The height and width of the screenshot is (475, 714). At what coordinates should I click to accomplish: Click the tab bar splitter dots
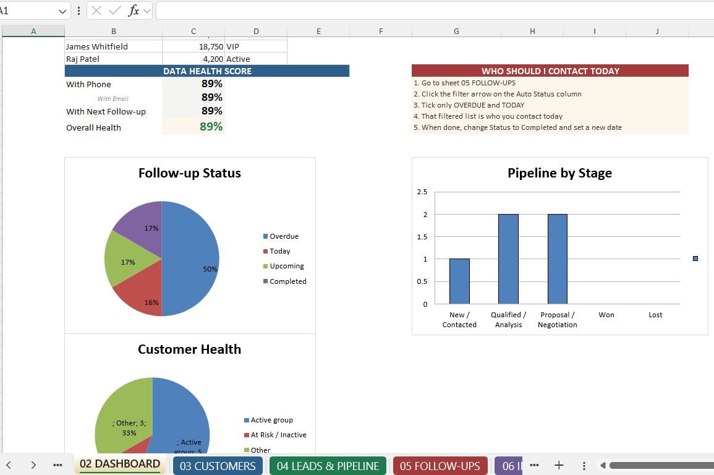[x=584, y=466]
